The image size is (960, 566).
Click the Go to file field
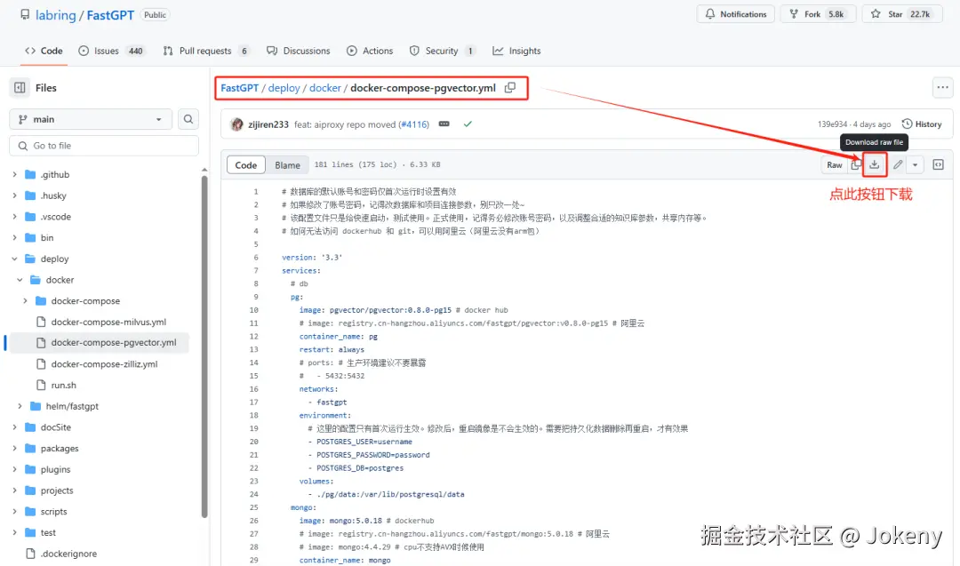[x=104, y=146]
